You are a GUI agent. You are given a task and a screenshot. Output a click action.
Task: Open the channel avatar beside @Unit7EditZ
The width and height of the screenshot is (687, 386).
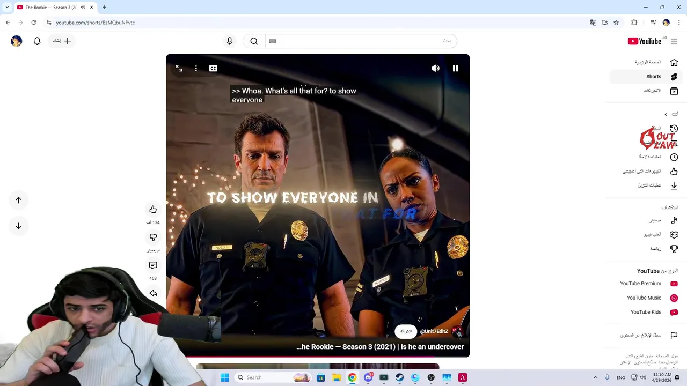coord(457,331)
